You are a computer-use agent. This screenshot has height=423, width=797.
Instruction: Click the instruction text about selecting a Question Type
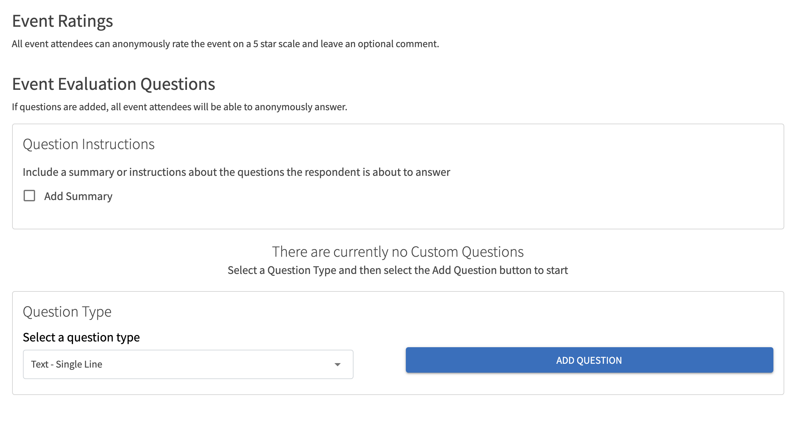coord(398,270)
